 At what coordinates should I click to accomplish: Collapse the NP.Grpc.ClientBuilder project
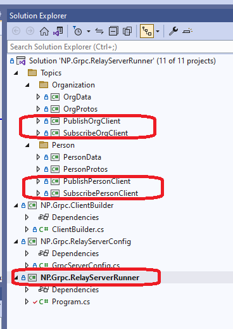tap(16, 205)
